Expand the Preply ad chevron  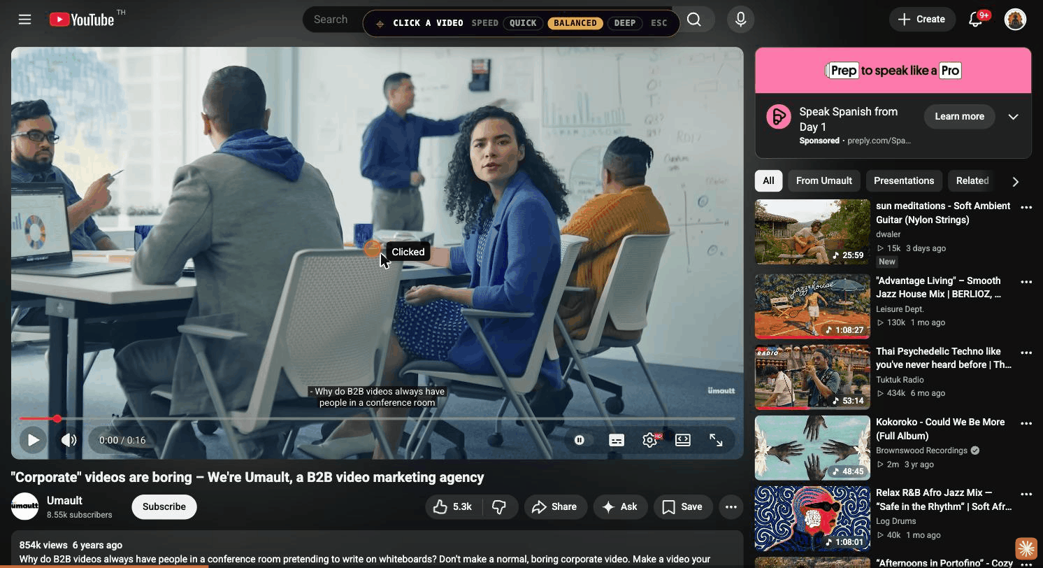coord(1013,117)
